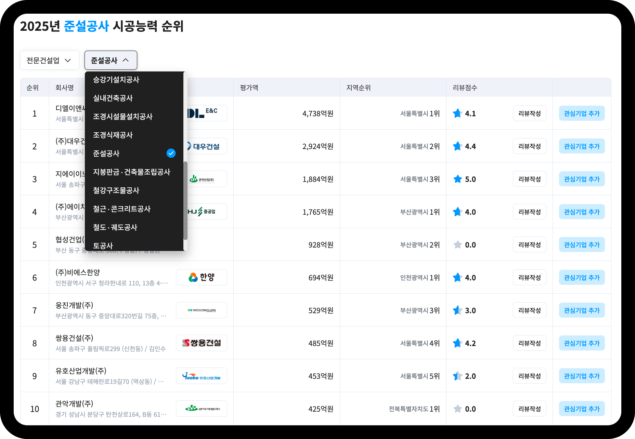This screenshot has width=635, height=439.
Task: Click the 쌍용건설 logo thumbnail
Action: [x=202, y=343]
